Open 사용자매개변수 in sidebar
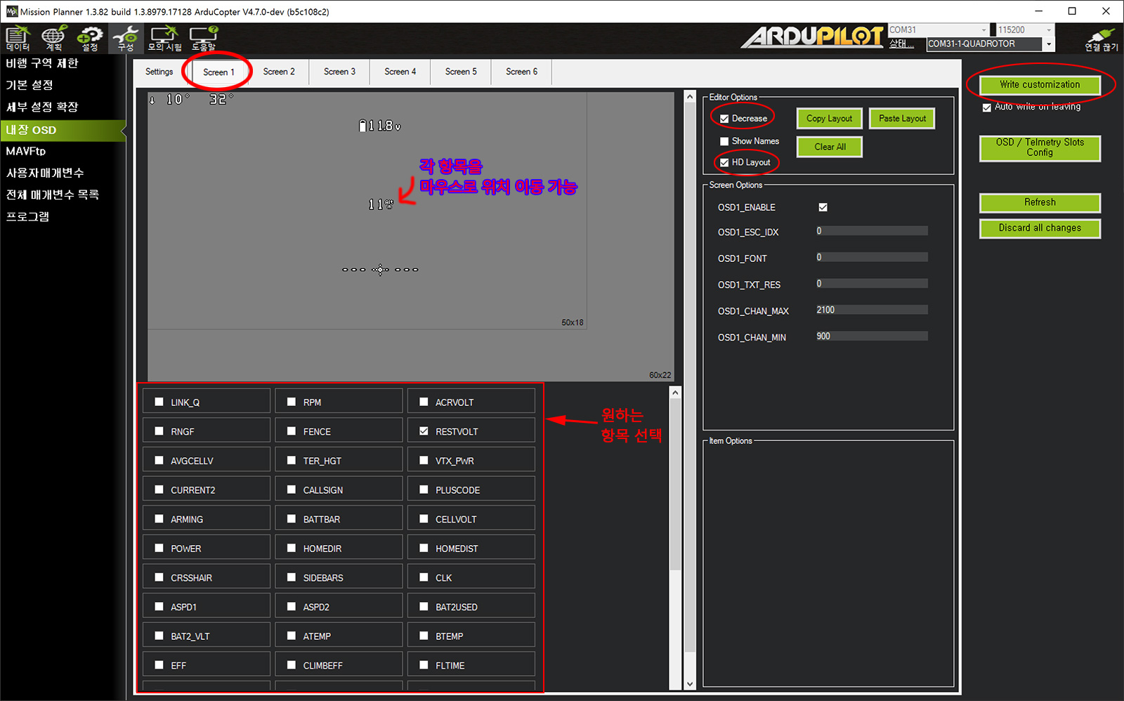This screenshot has width=1124, height=701. pos(45,173)
